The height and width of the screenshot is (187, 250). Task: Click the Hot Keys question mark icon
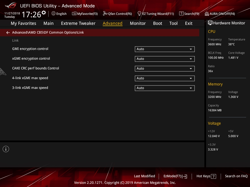[213, 176]
